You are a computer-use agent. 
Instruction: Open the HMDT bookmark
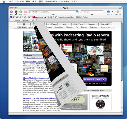(28, 17)
